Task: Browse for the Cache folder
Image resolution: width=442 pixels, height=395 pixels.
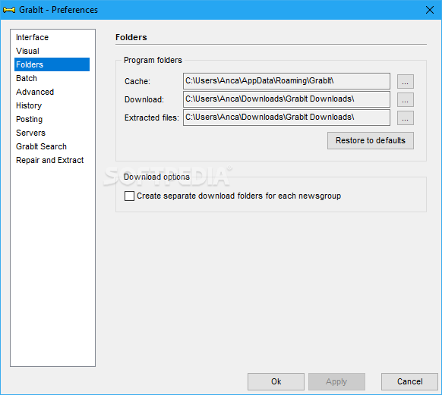Action: pyautogui.click(x=406, y=82)
